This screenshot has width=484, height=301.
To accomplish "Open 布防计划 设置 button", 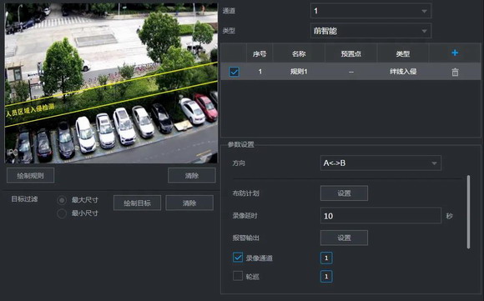I will 344,193.
